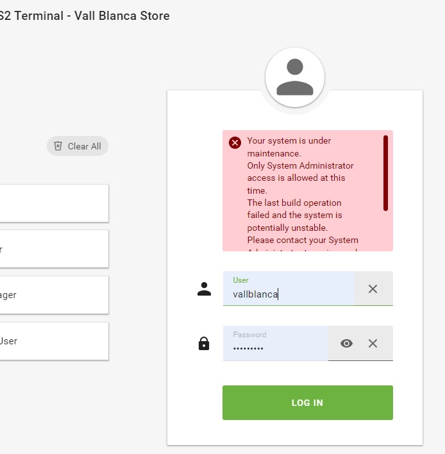445x454 pixels.
Task: Select the left list card ending in "User"
Action: pos(54,340)
